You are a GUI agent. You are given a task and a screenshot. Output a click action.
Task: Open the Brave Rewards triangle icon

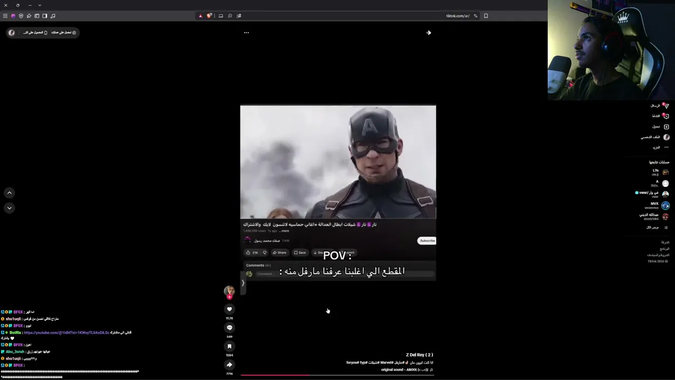coord(200,16)
